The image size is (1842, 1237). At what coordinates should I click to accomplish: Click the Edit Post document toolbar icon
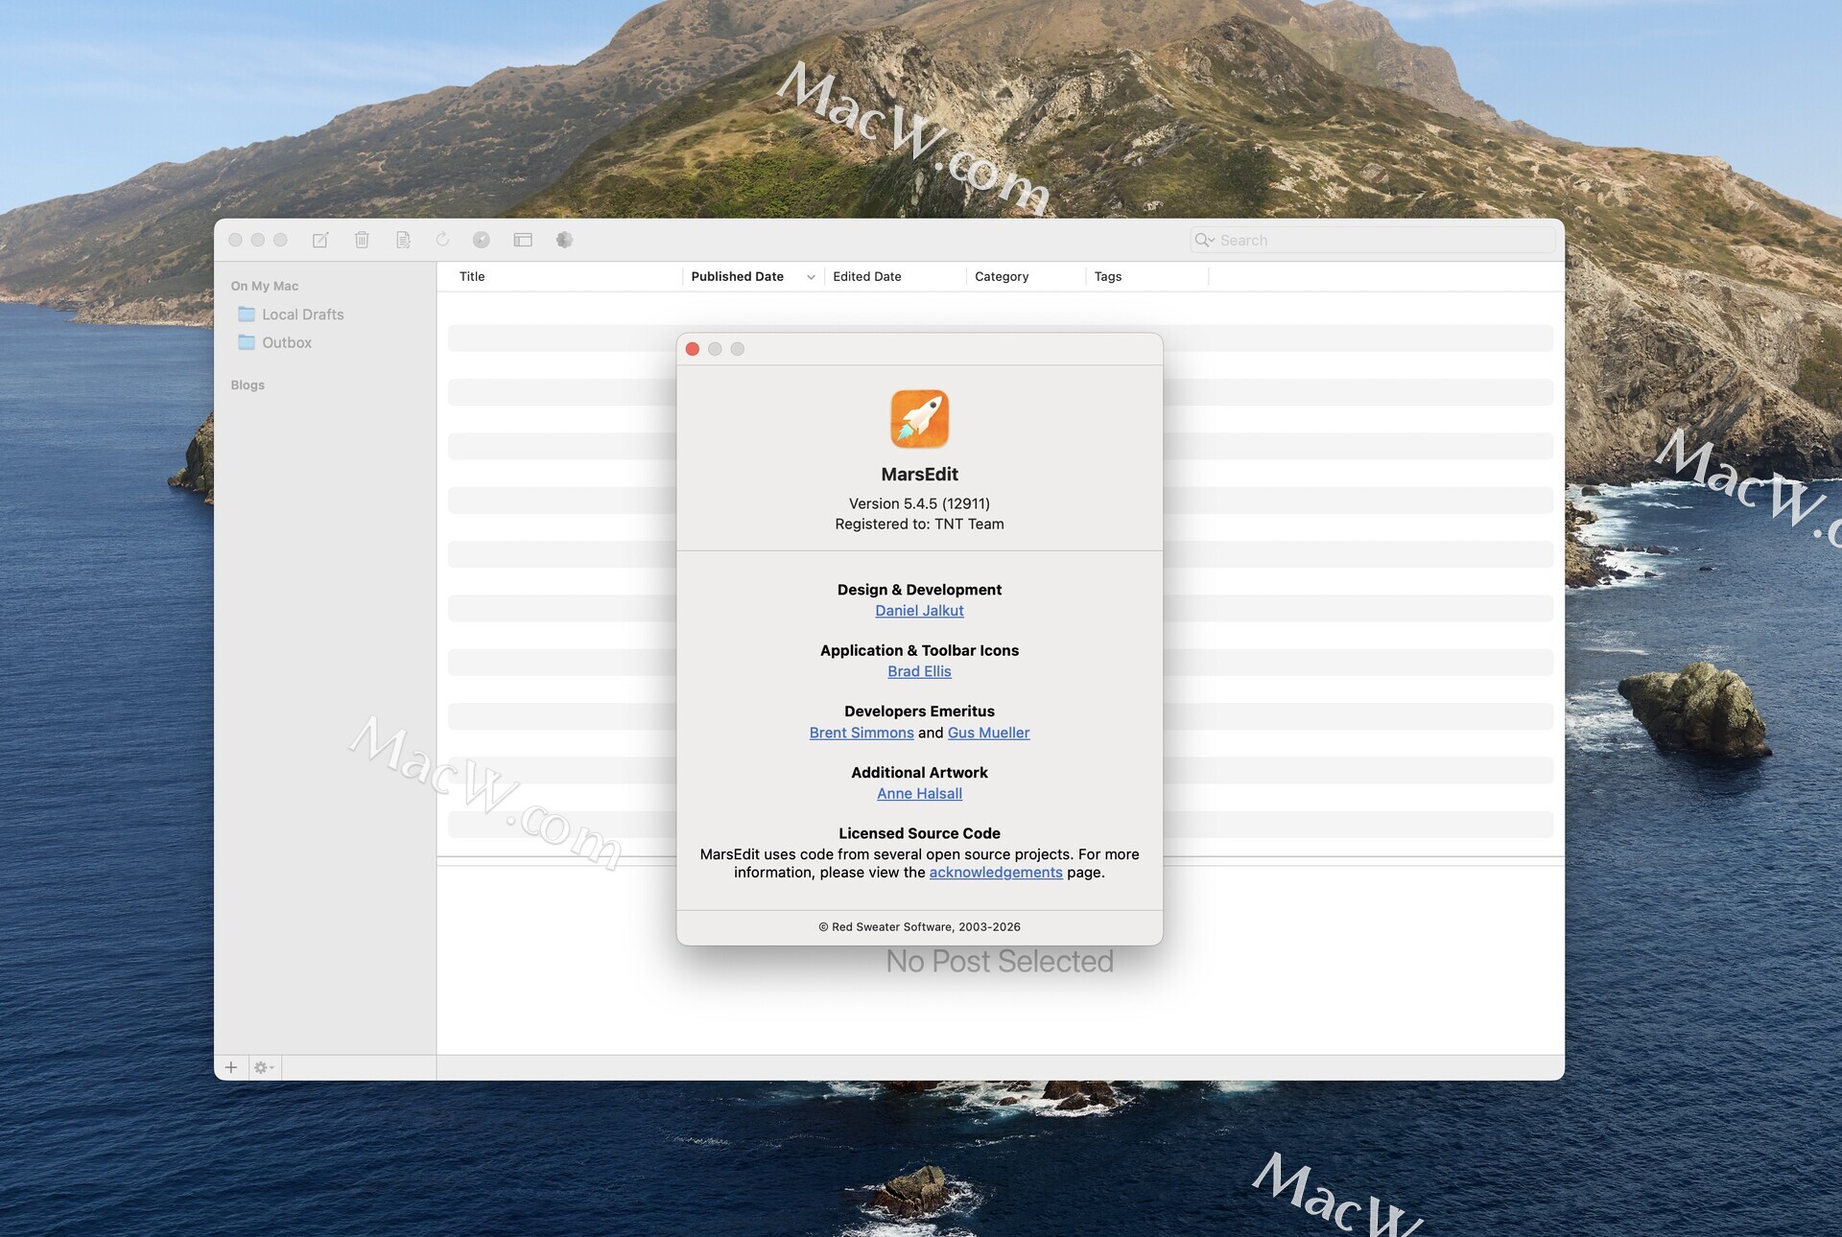tap(403, 240)
